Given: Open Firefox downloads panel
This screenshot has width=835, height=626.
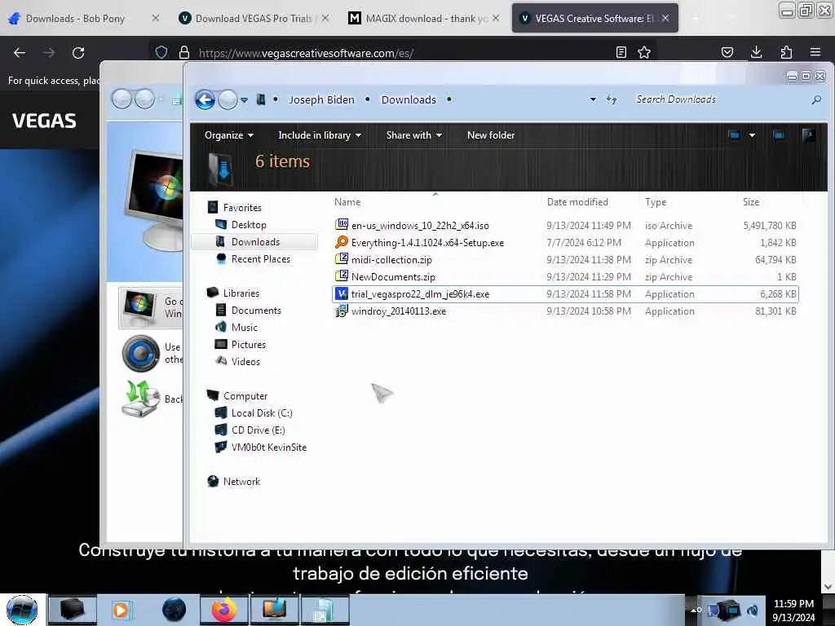Looking at the screenshot, I should pos(756,52).
